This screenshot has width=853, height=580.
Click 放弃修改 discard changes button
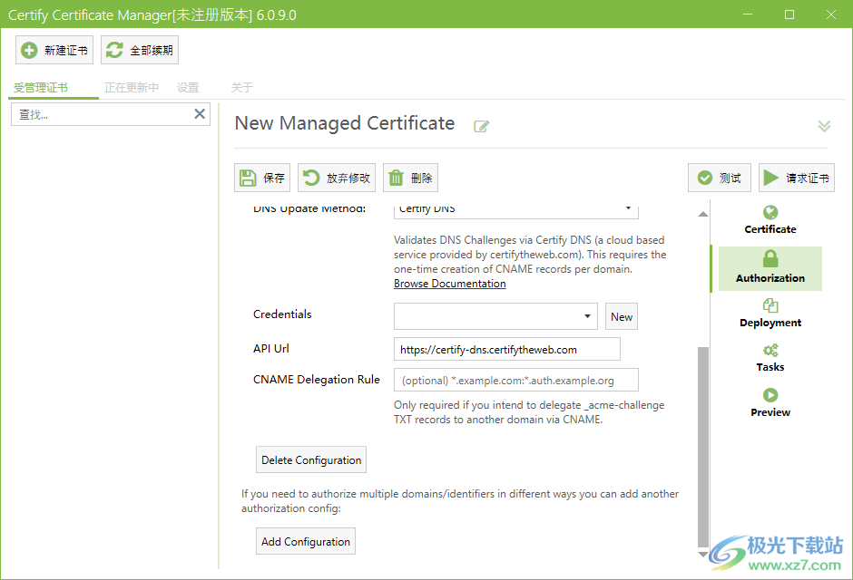337,178
